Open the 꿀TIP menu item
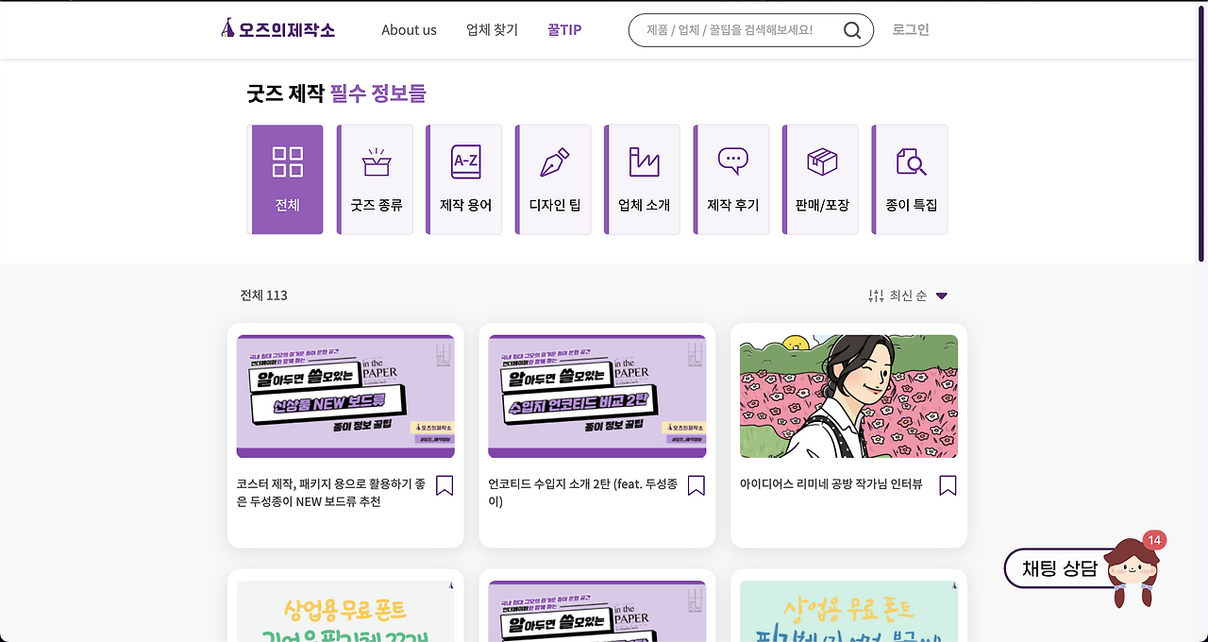Viewport: 1208px width, 642px height. coord(564,29)
